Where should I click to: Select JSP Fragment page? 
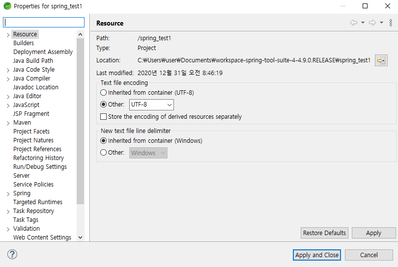pos(31,113)
